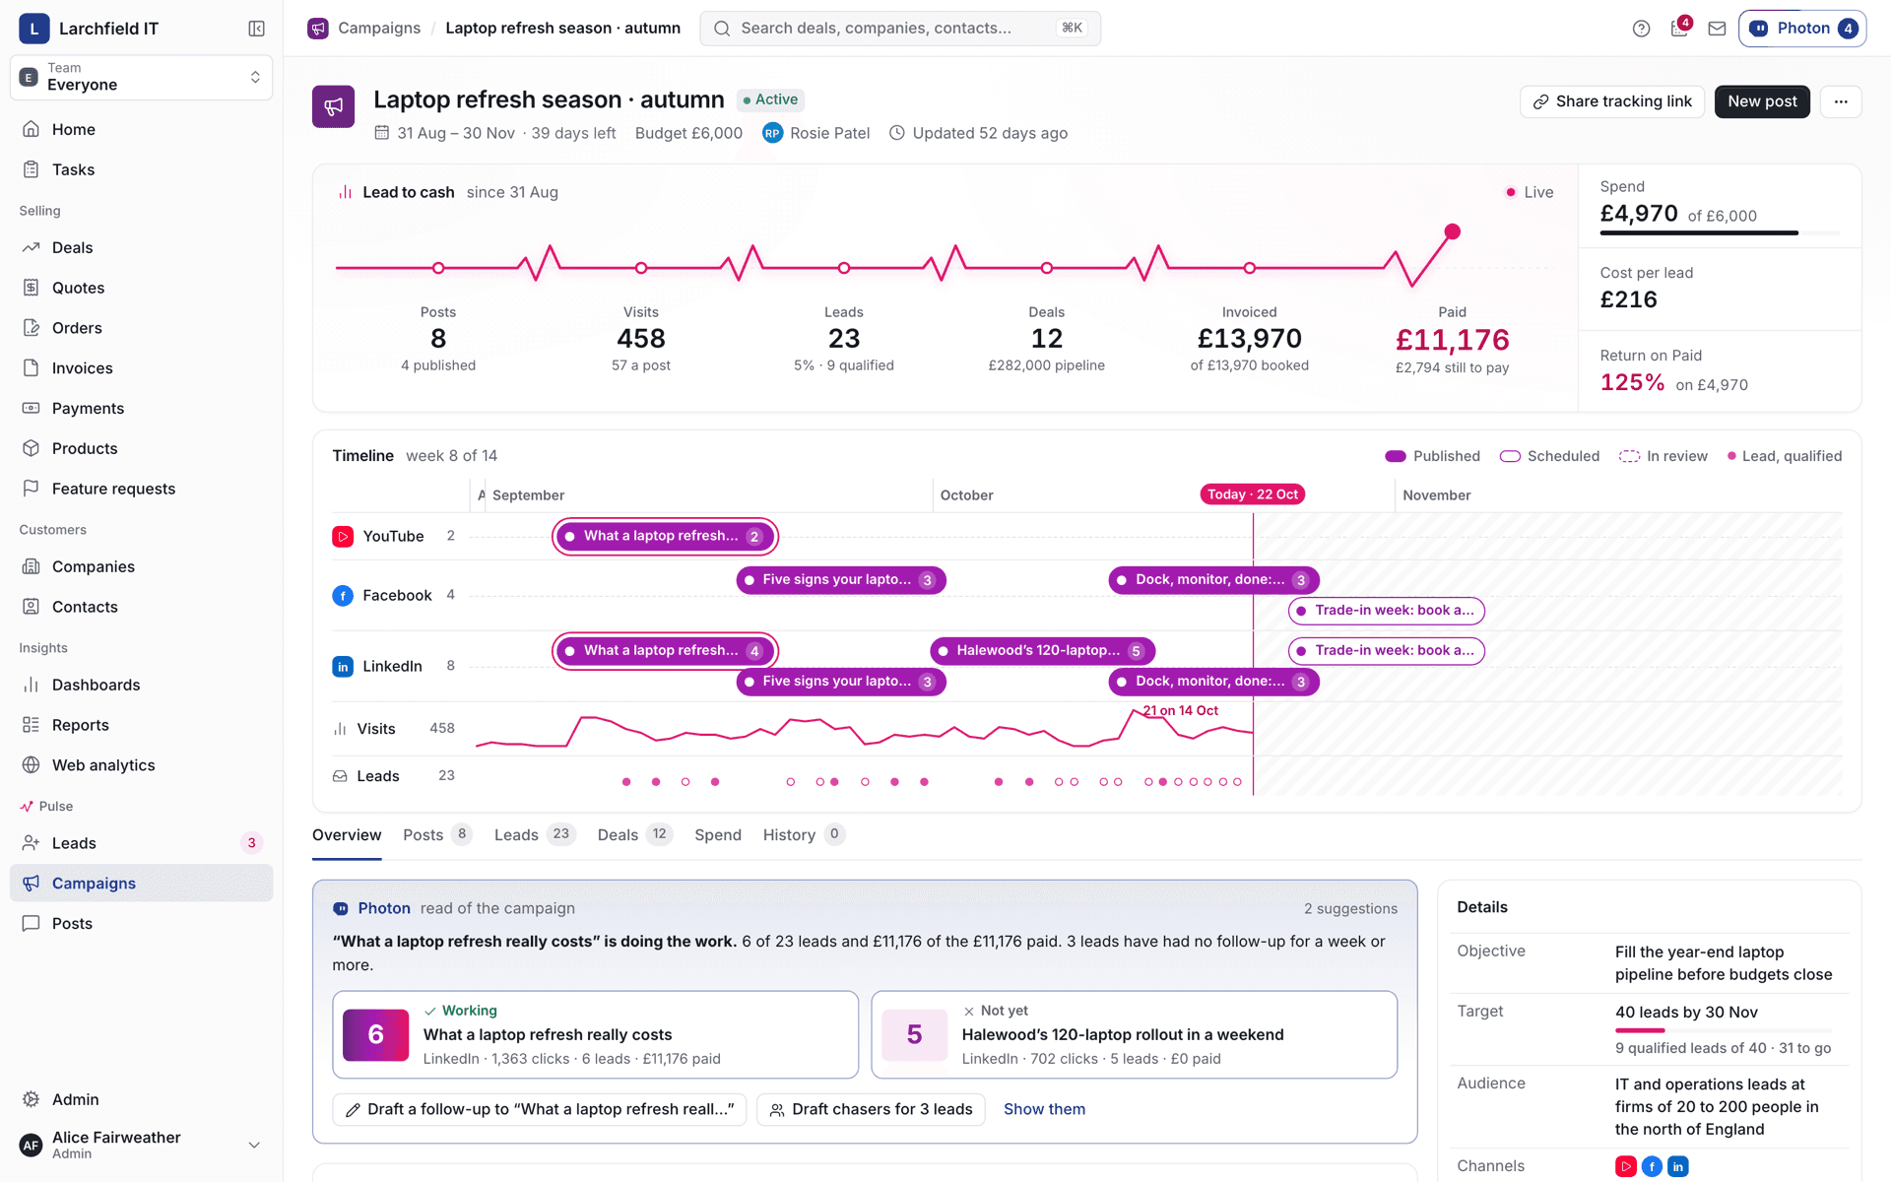Toggle Lead, qualified legend filter
Viewport: 1891px width, 1182px height.
click(x=1785, y=456)
